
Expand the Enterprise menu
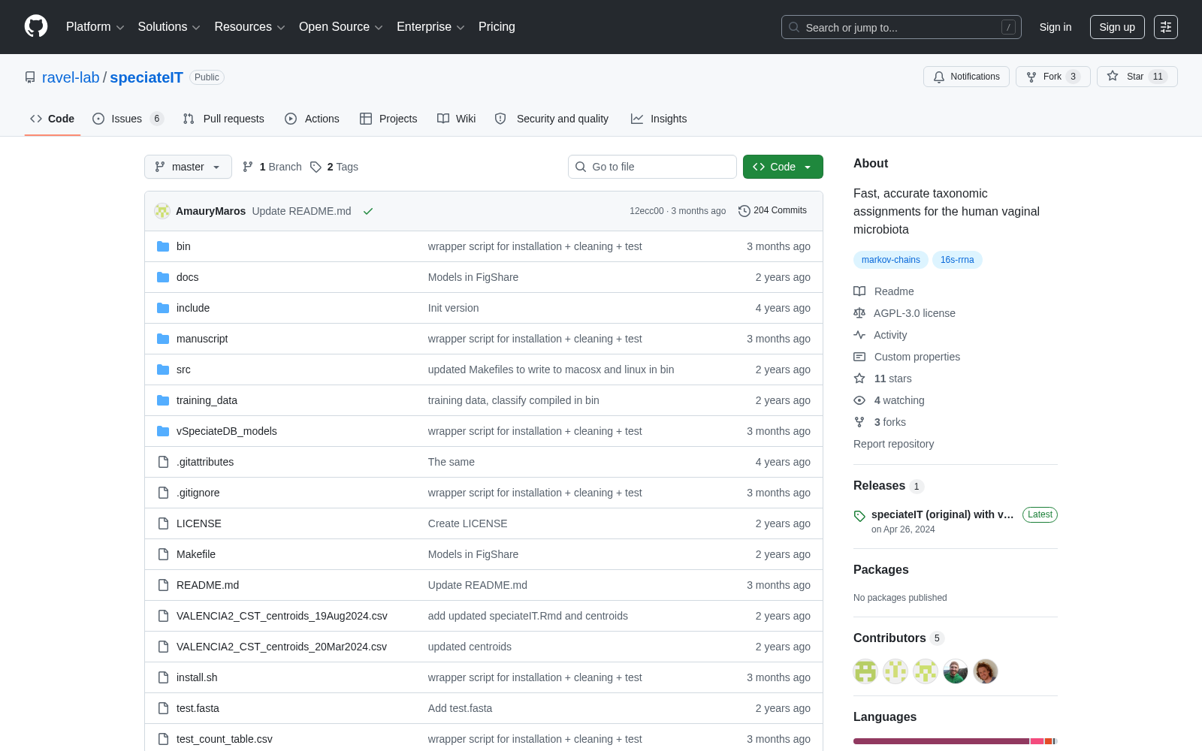click(x=430, y=27)
